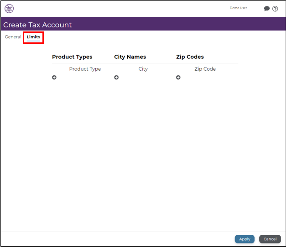Switch to the General tab
Viewport: 287px width, 248px height.
pyautogui.click(x=13, y=37)
